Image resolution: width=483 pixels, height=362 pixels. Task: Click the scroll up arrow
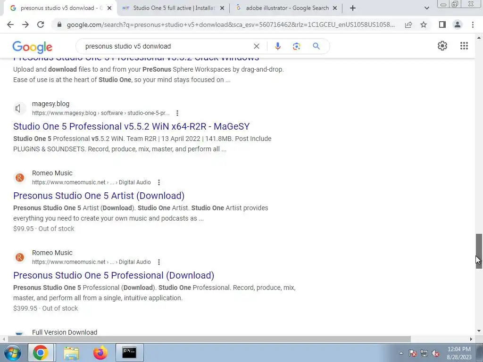[479, 38]
